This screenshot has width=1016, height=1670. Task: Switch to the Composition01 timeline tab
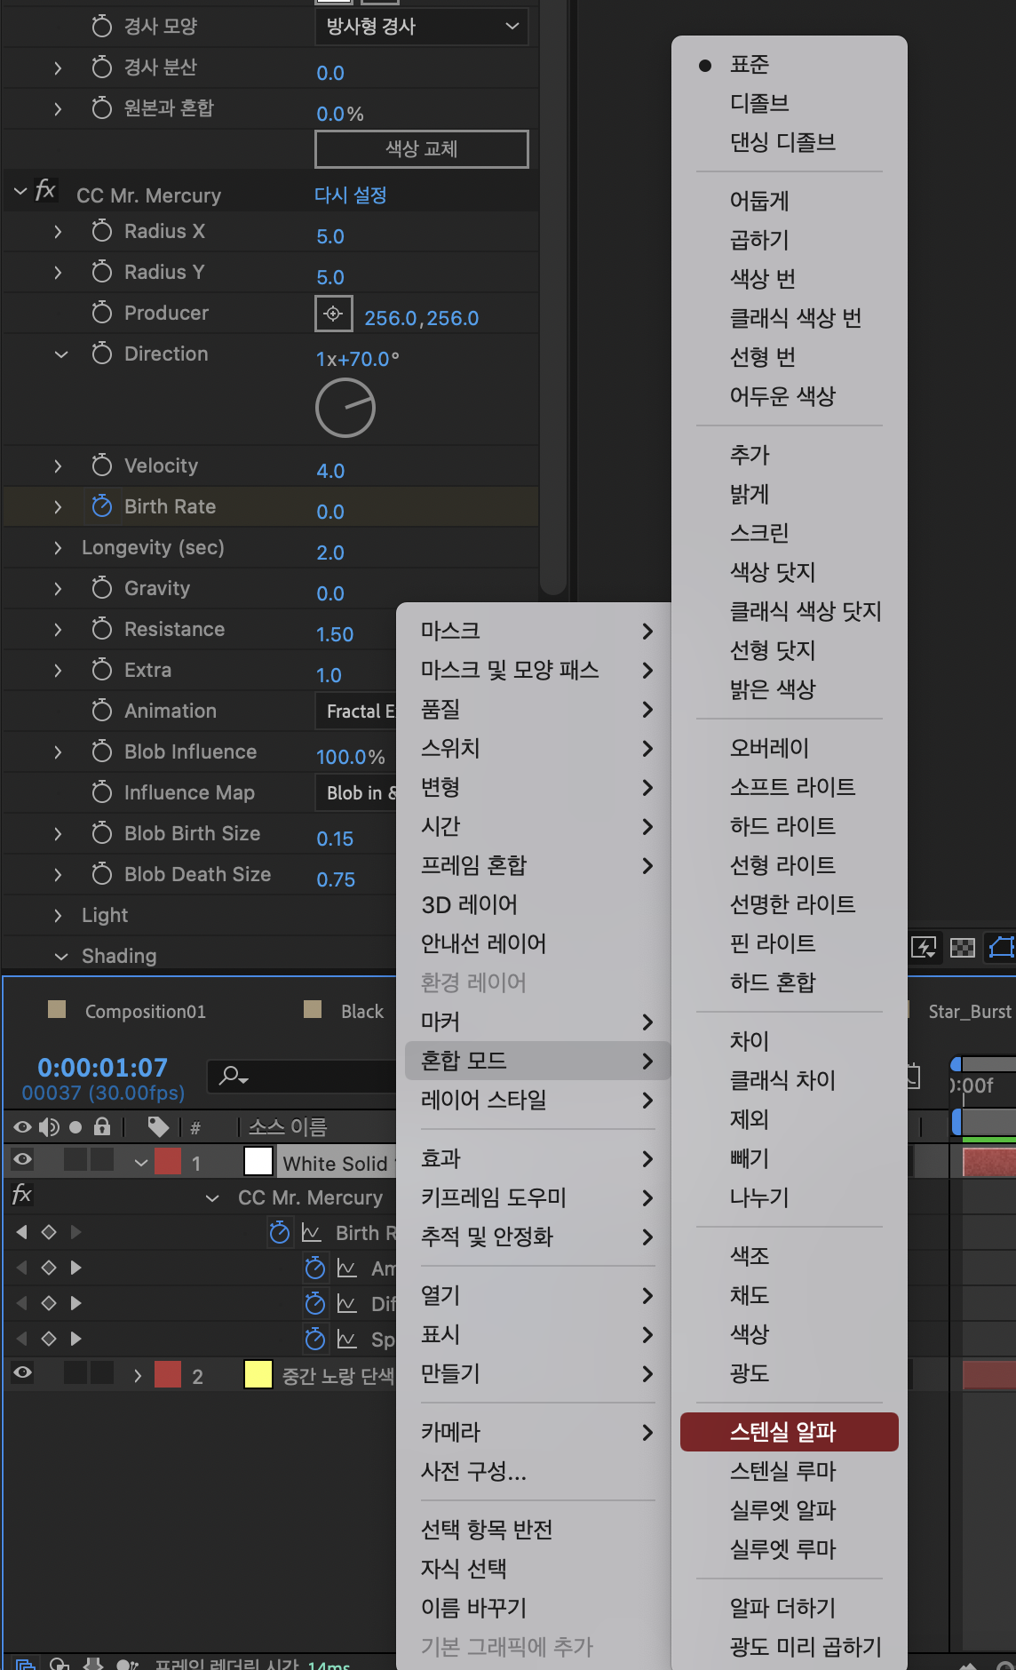pyautogui.click(x=146, y=1011)
